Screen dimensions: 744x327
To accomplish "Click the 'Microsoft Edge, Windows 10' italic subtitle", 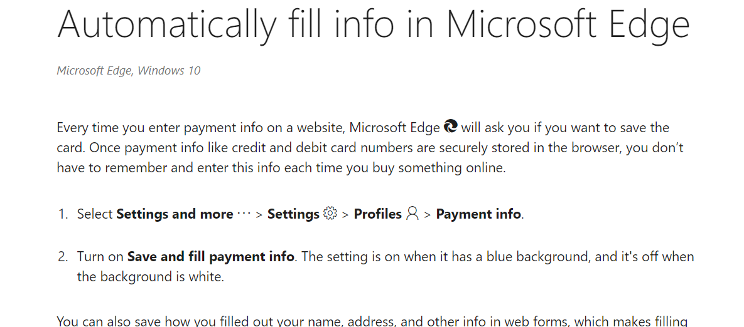I will tap(129, 71).
